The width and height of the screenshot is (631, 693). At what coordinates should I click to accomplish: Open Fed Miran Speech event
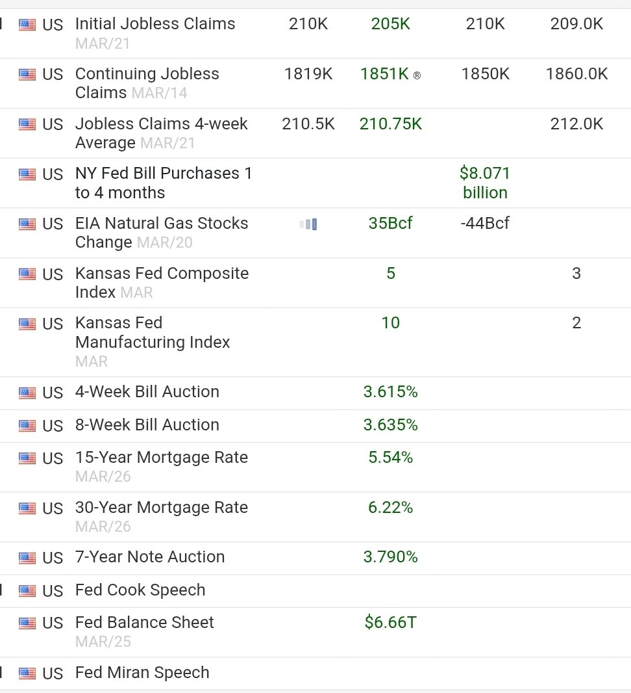[x=142, y=673]
